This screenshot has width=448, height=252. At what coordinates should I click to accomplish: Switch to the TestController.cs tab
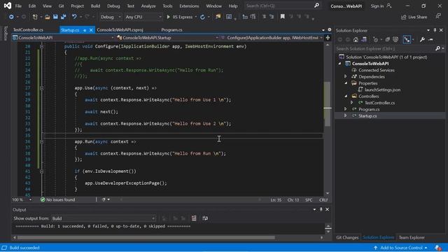click(28, 30)
